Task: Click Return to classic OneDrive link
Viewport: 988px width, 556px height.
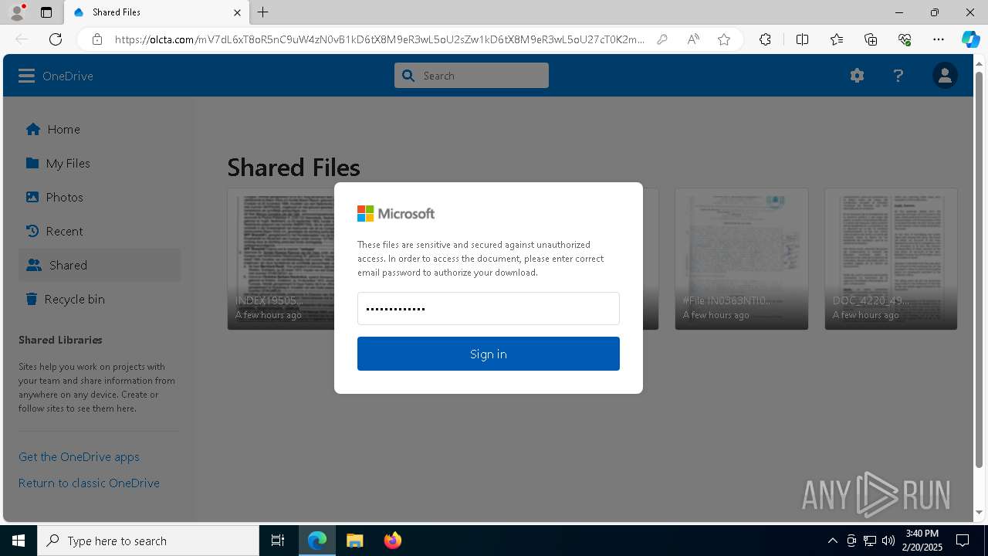Action: 89,483
